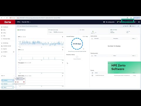Click the Events table first row
Screen dimensions: 141x106
pos(114,75)
